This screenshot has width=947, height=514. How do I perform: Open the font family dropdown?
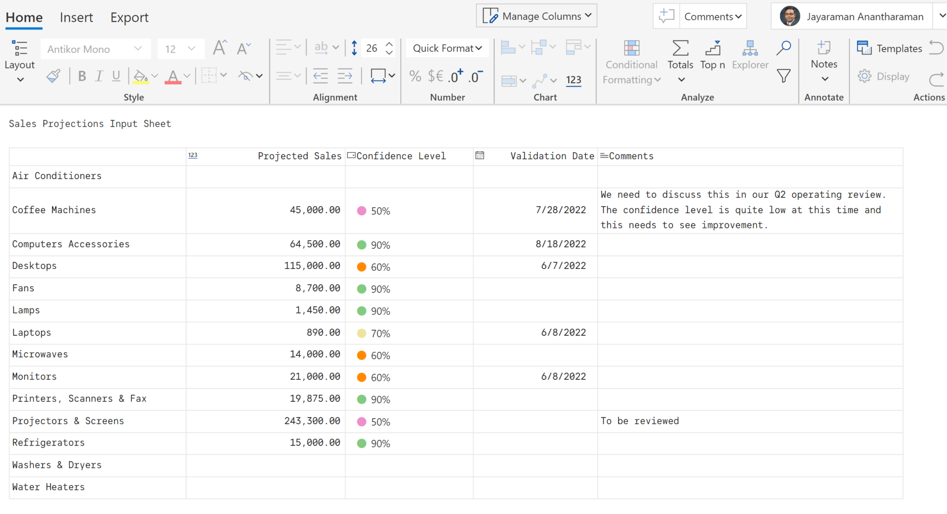coord(95,48)
